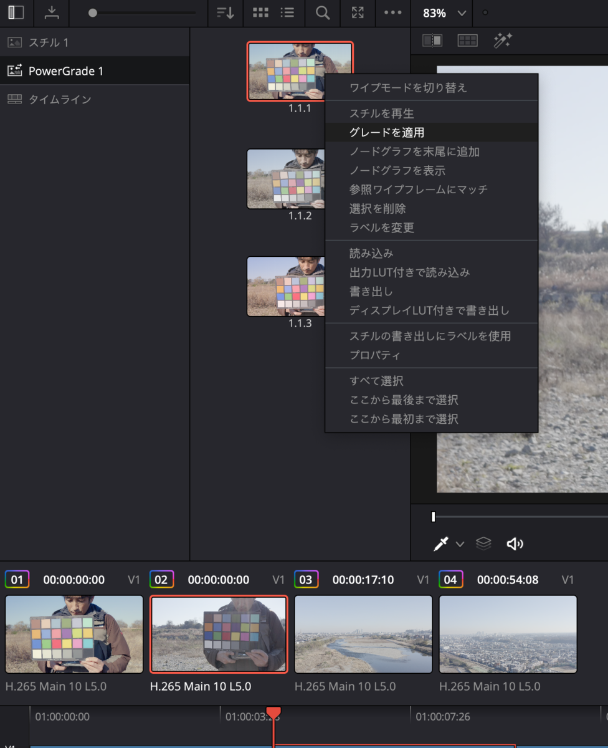This screenshot has height=748, width=608.
Task: Mute audio with the speaker icon
Action: pyautogui.click(x=515, y=543)
